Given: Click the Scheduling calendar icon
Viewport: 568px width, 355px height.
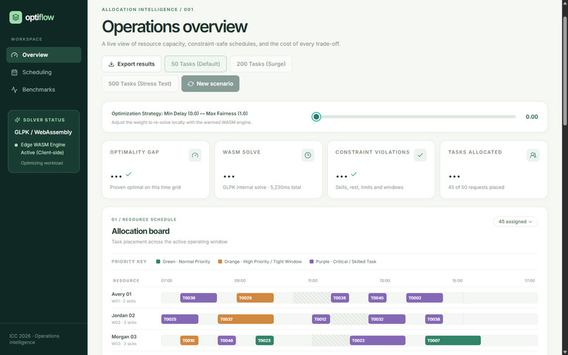Looking at the screenshot, I should (15, 73).
